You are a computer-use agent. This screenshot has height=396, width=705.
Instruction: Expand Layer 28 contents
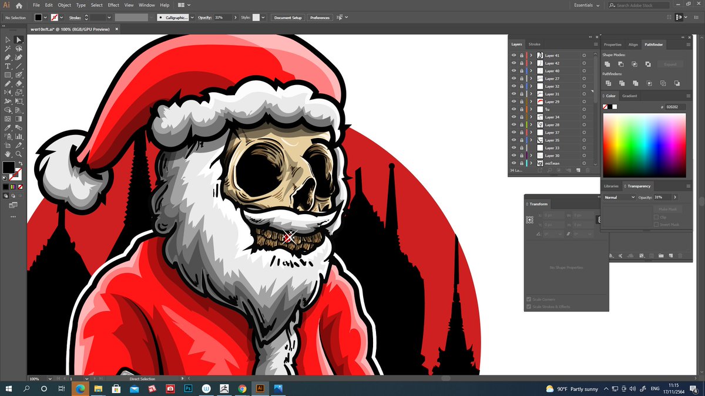pos(532,125)
